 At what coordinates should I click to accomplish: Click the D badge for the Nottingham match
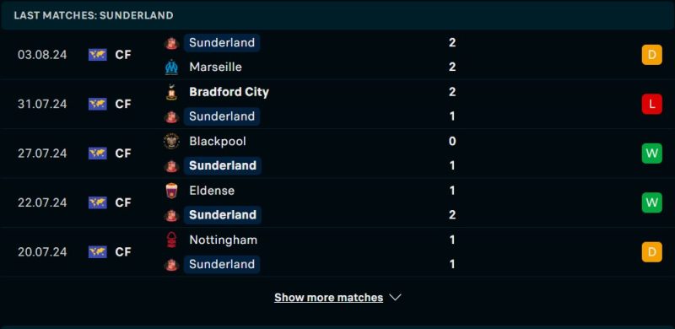tap(651, 252)
